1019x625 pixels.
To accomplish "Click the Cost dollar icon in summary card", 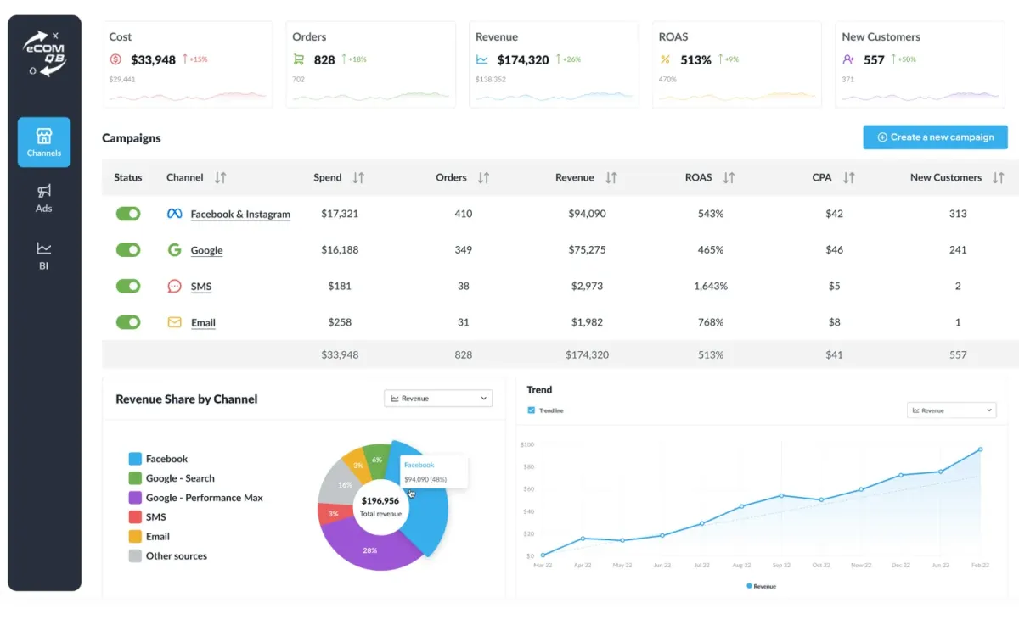I will pos(115,59).
